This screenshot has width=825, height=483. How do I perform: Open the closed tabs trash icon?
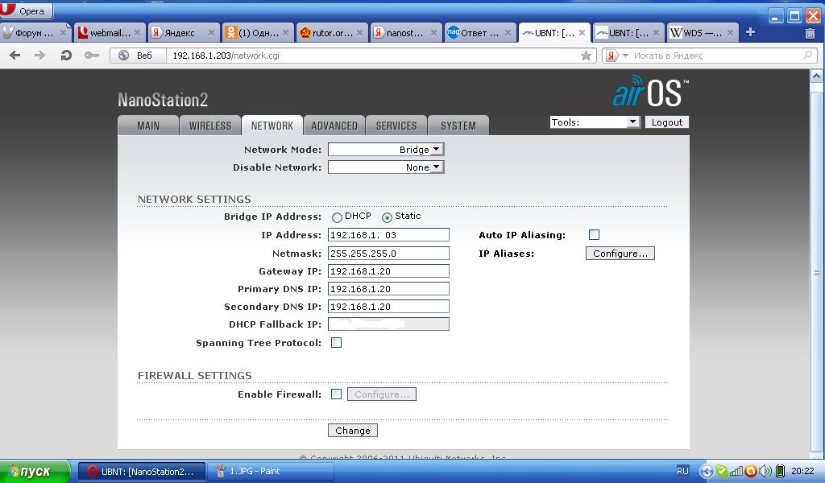coord(810,33)
